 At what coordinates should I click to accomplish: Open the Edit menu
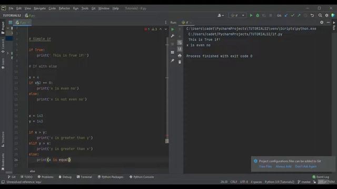click(19, 8)
